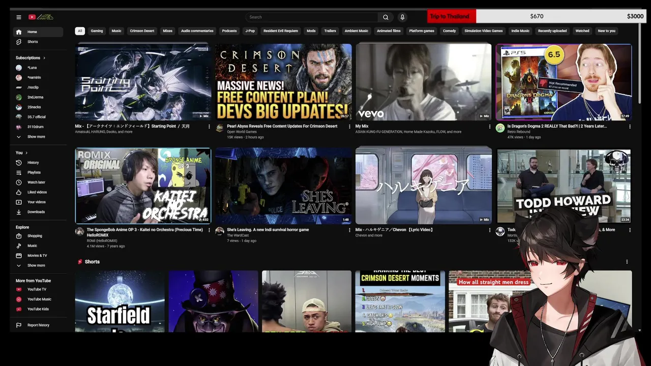
Task: Open Open World Games channel avatar
Action: click(x=220, y=128)
